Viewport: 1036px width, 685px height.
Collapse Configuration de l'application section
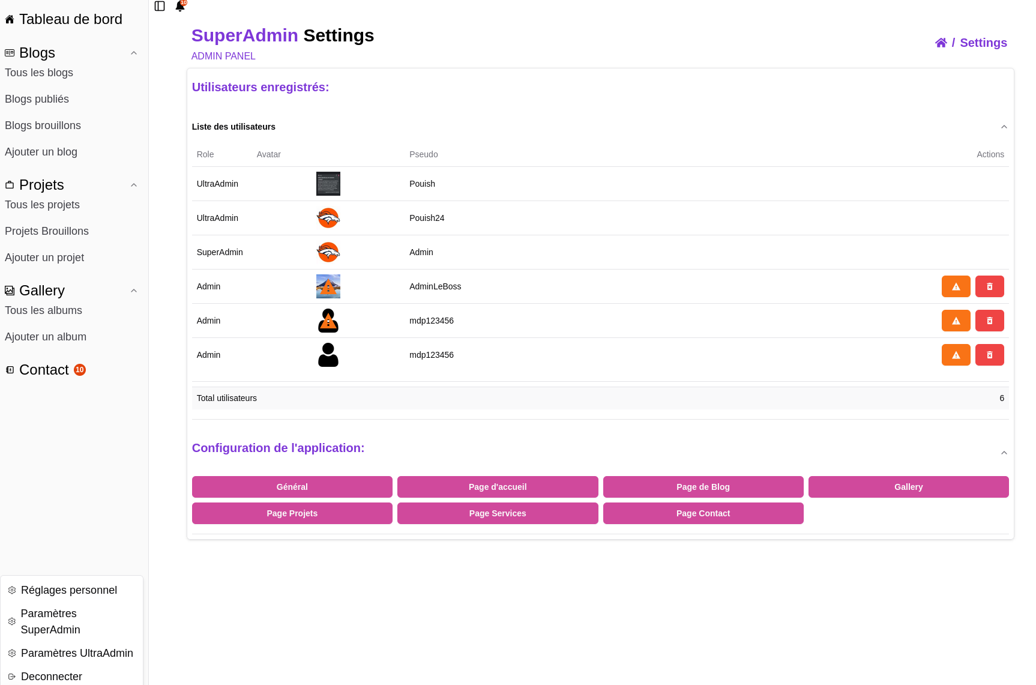coord(1004,453)
